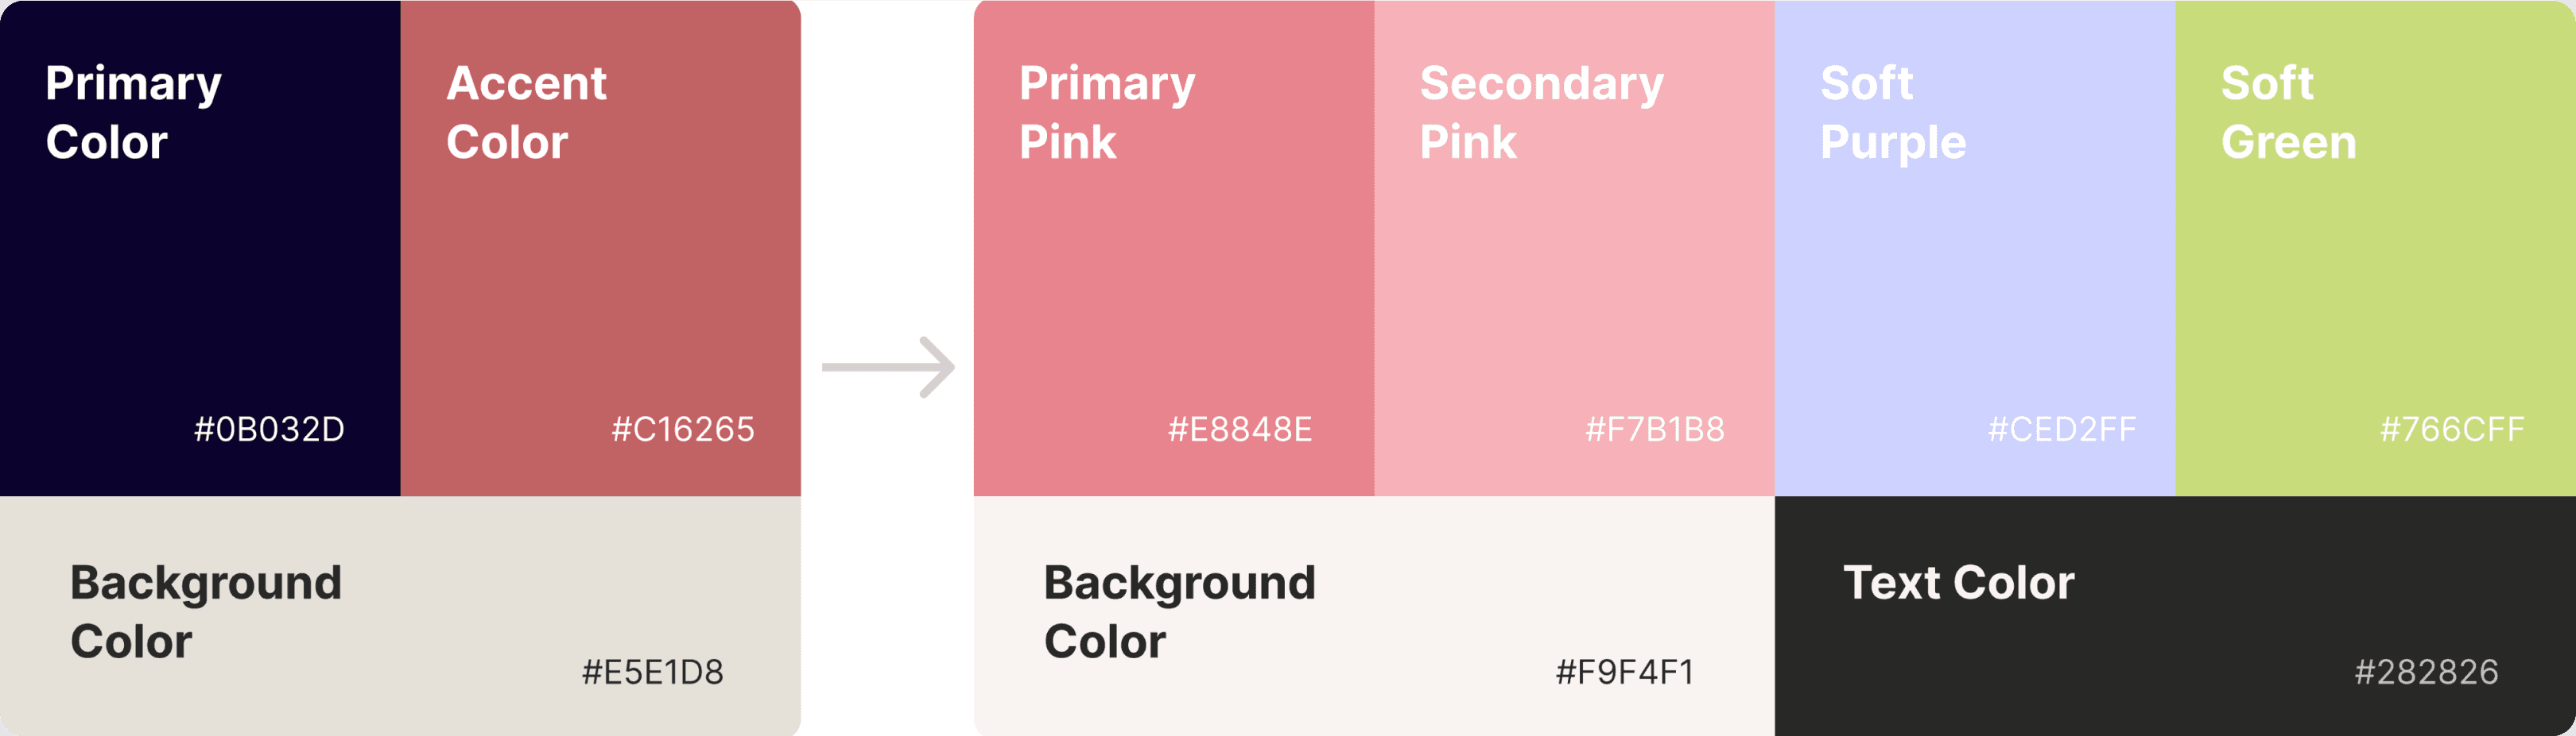Click the #F7B1B8 hex label
This screenshot has width=2576, height=736.
(x=1655, y=430)
